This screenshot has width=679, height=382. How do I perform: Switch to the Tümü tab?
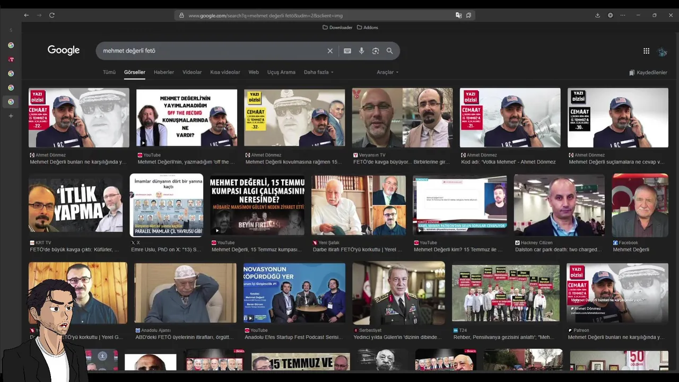[109, 72]
